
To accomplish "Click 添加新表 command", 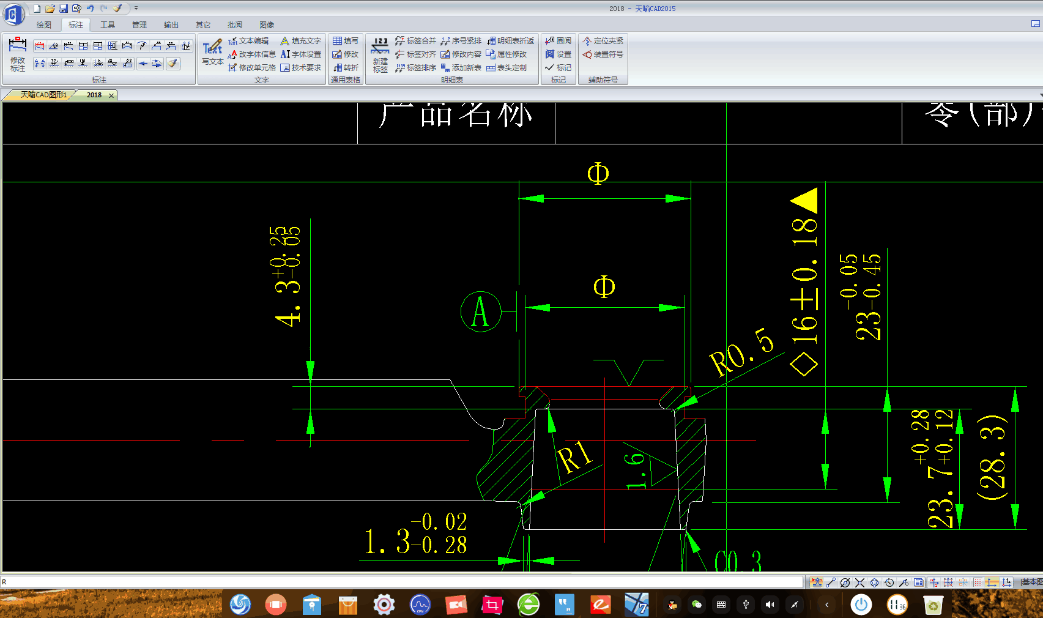I will click(461, 68).
